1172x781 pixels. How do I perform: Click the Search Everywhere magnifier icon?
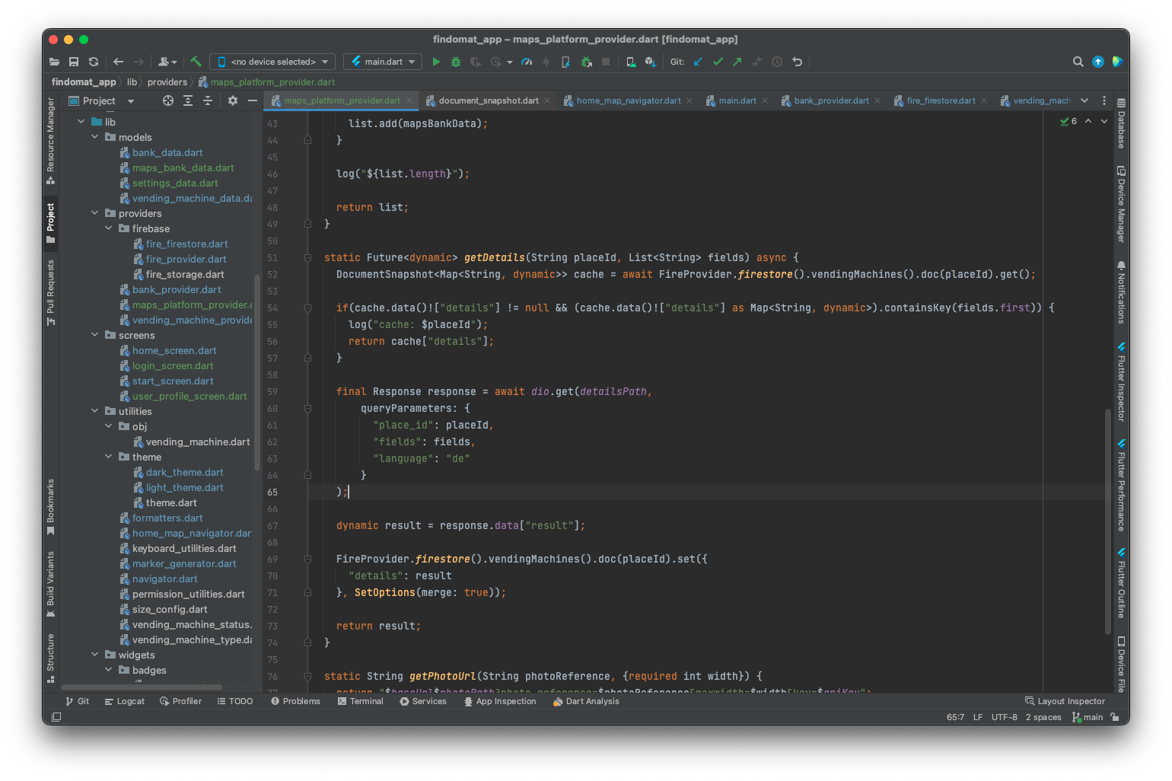tap(1078, 62)
